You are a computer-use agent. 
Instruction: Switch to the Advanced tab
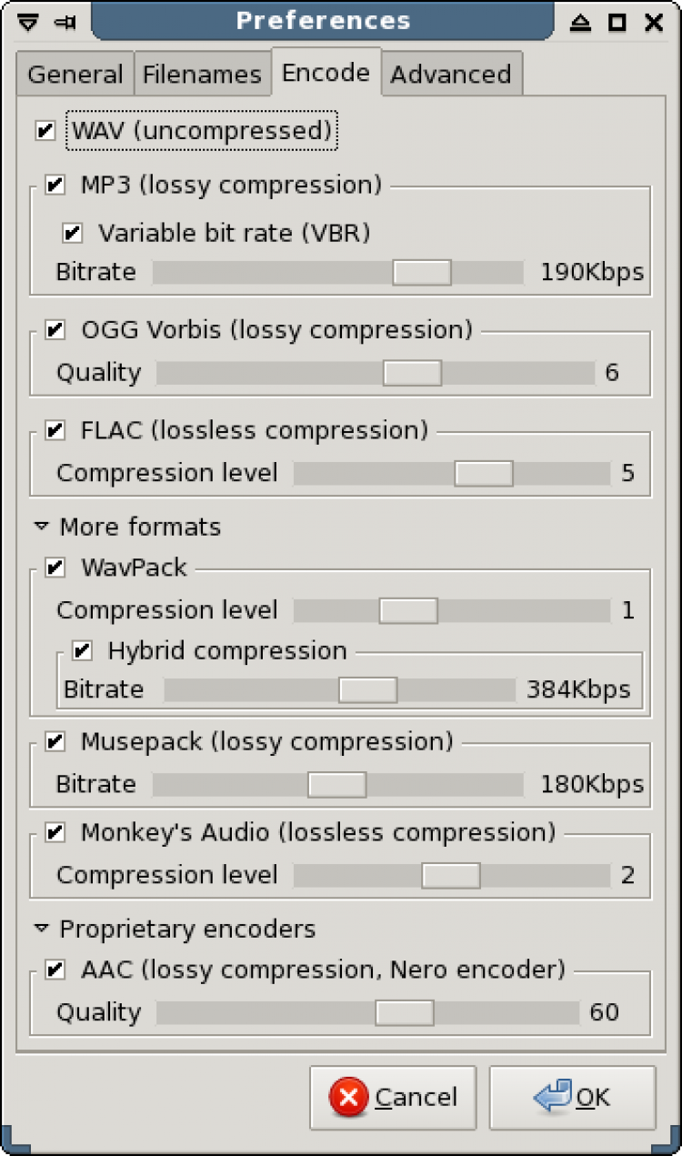pos(451,75)
